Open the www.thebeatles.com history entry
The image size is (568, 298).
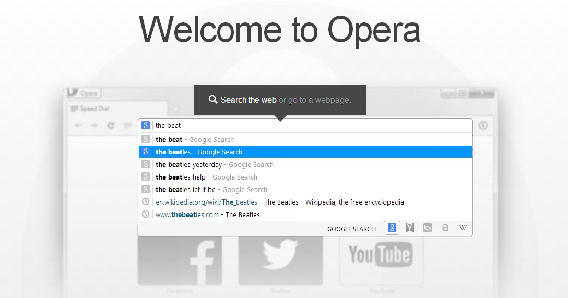coord(305,214)
